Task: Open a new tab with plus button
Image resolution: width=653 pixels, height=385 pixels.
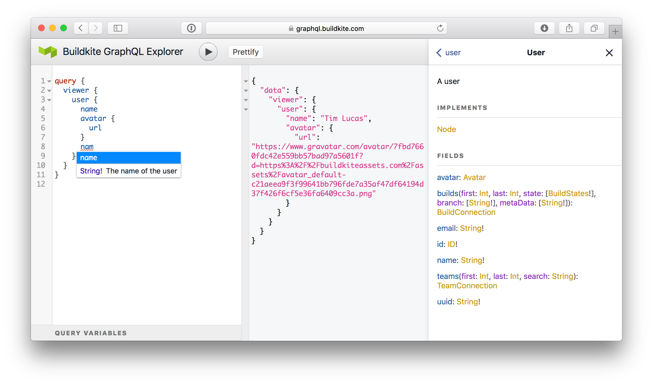Action: (615, 32)
